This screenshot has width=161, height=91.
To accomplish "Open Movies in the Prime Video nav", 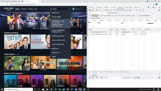I will 31,9.
